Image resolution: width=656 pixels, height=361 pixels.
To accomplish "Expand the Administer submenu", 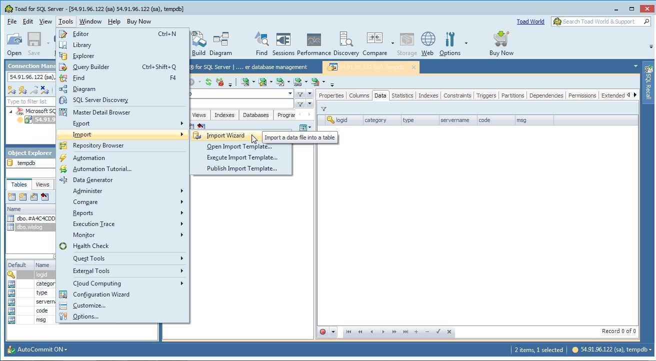I will (x=122, y=191).
